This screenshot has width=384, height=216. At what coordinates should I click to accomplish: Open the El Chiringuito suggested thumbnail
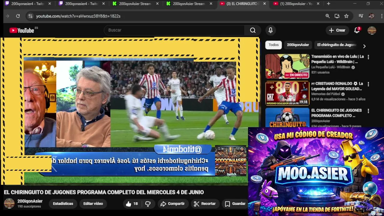pyautogui.click(x=287, y=117)
